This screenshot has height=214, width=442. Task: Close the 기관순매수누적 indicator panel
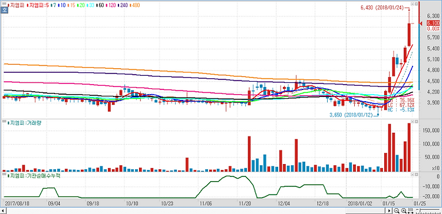416,175
